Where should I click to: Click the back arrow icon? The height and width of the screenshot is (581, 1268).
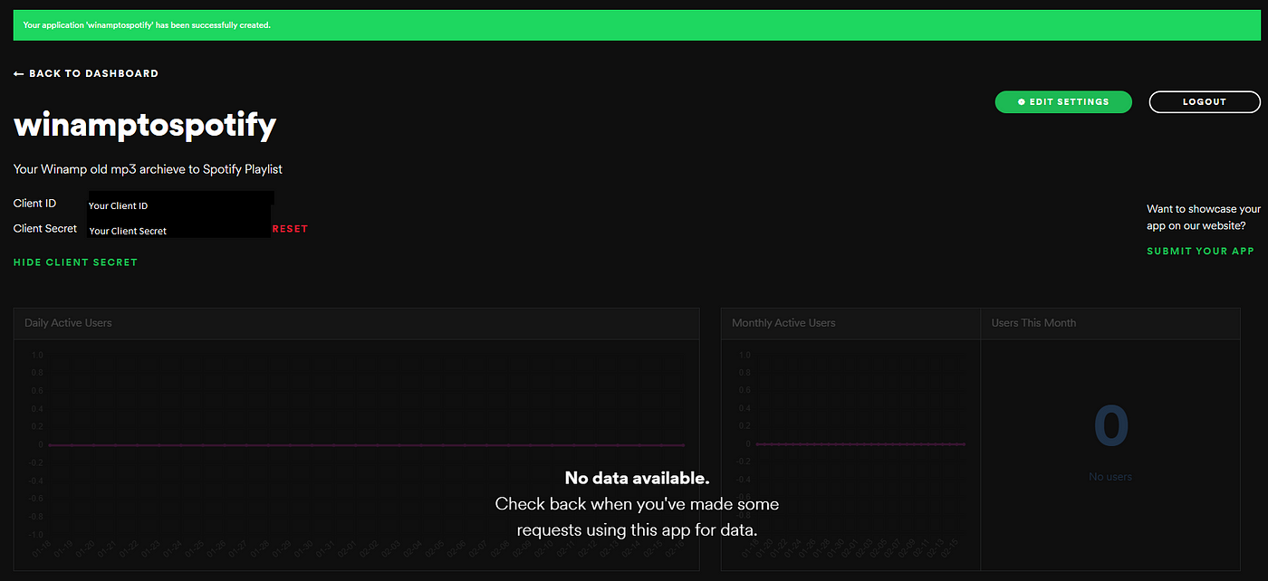click(19, 74)
